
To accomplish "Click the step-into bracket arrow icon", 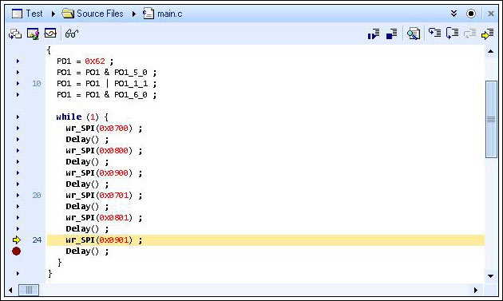I will click(453, 33).
